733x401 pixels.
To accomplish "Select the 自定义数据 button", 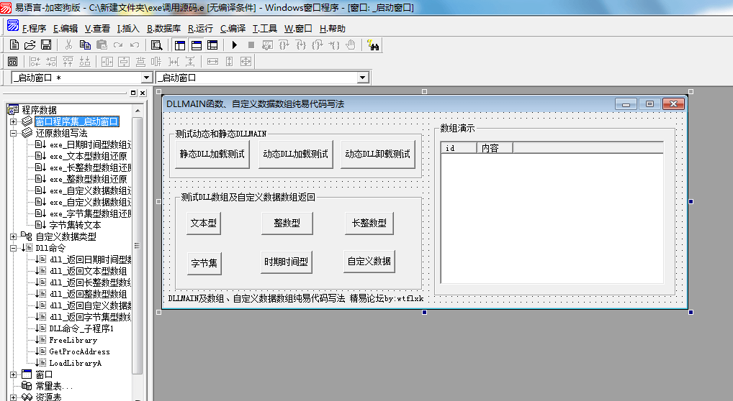I will [x=369, y=262].
